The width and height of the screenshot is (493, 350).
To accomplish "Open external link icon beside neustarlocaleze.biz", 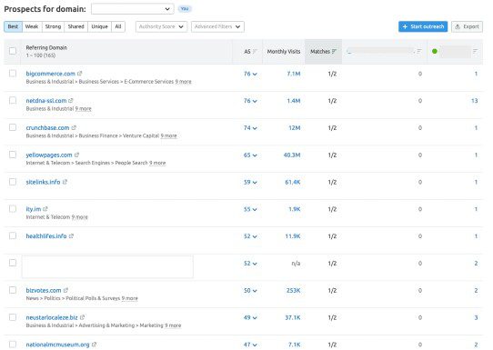I will 82,317.
